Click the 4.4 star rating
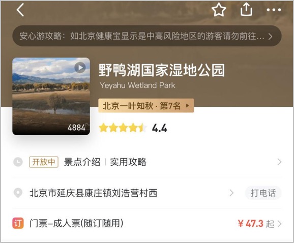Image resolution: width=294 pixels, height=243 pixels. tap(133, 128)
